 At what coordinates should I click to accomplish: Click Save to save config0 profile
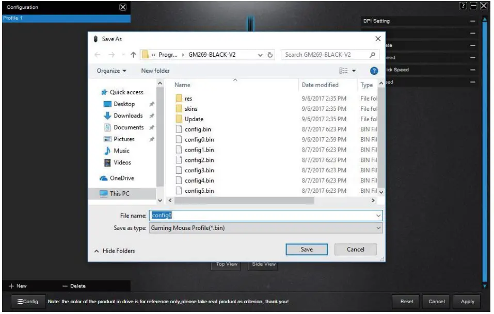point(307,249)
